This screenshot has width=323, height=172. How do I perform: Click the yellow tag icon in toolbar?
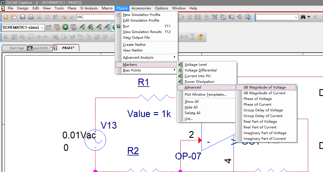pyautogui.click(x=201, y=37)
